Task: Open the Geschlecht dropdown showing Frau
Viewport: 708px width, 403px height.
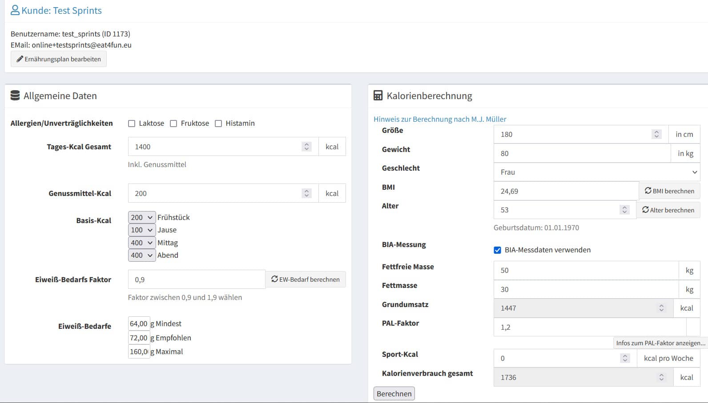Action: (596, 172)
